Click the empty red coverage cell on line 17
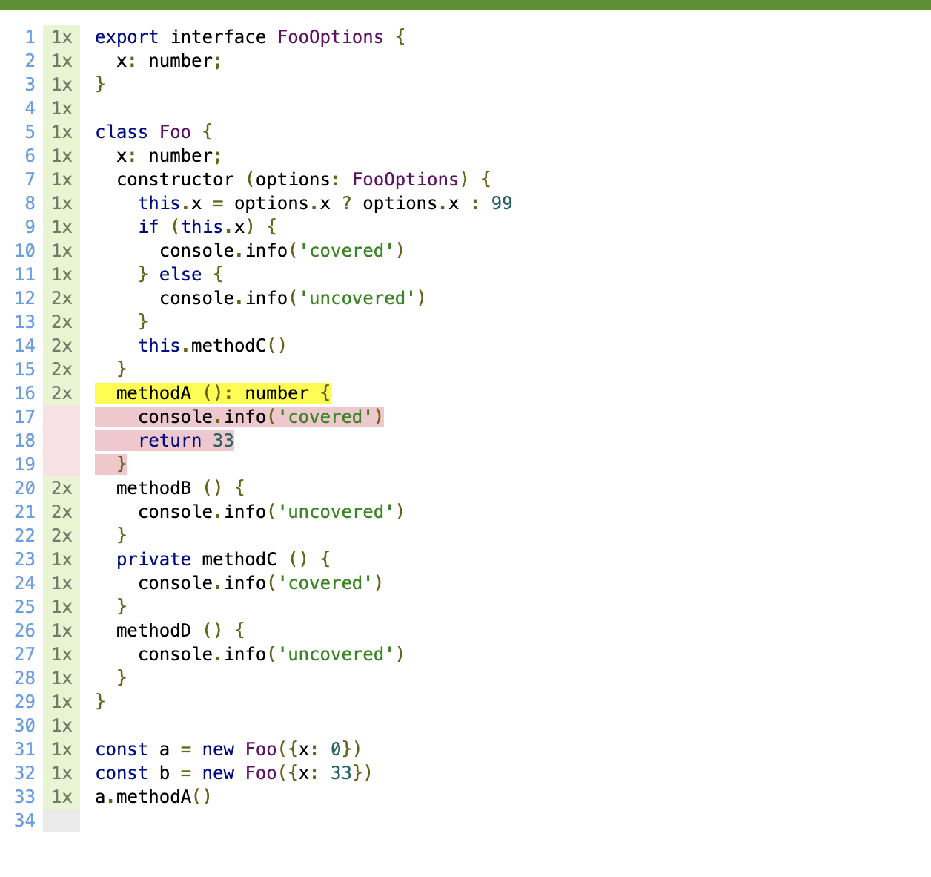Viewport: 931px width, 877px height. click(62, 417)
